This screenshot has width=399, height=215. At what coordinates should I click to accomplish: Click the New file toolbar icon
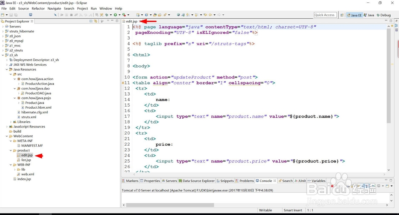pos(2,15)
